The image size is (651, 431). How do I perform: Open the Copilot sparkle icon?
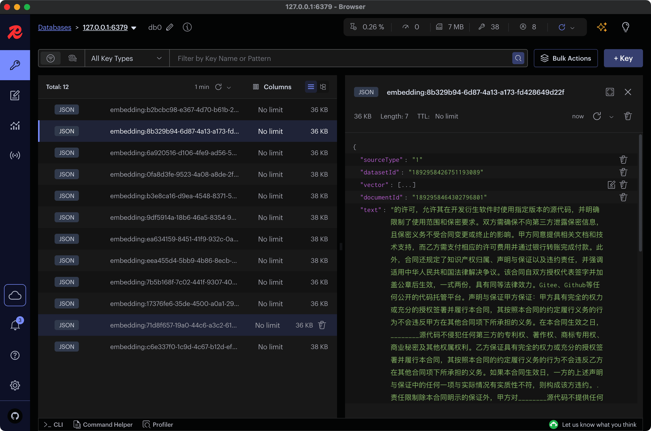tap(602, 27)
